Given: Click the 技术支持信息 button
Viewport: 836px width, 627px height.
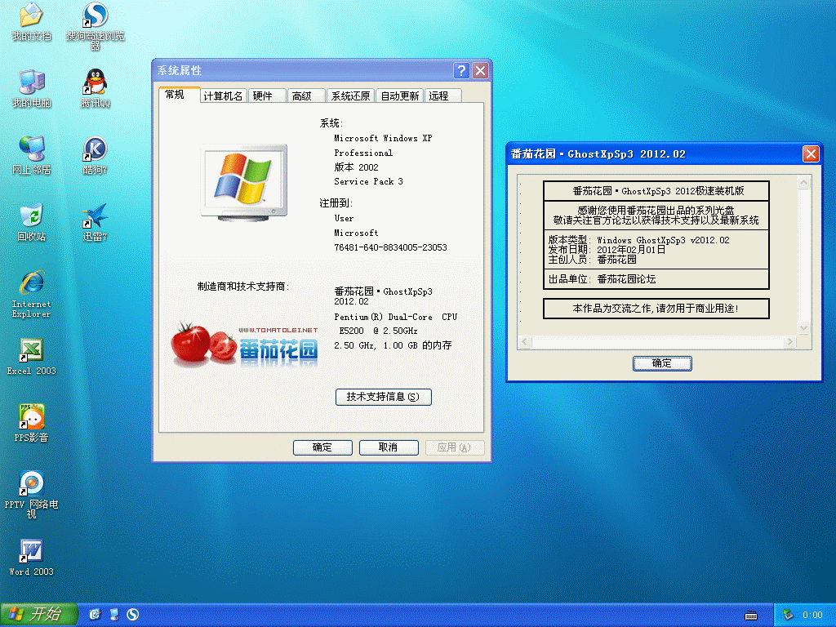Looking at the screenshot, I should coord(383,397).
